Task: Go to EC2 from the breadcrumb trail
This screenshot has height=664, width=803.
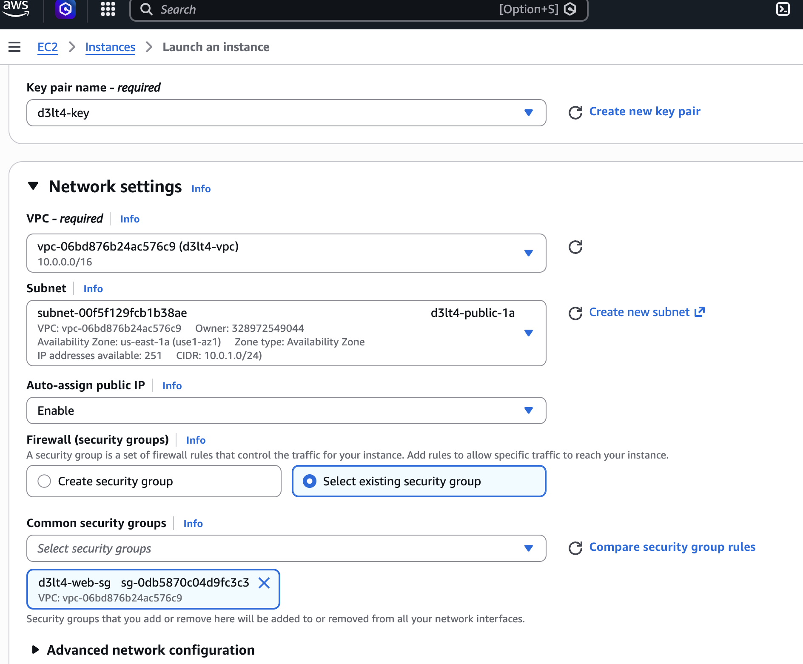Action: pyautogui.click(x=47, y=47)
